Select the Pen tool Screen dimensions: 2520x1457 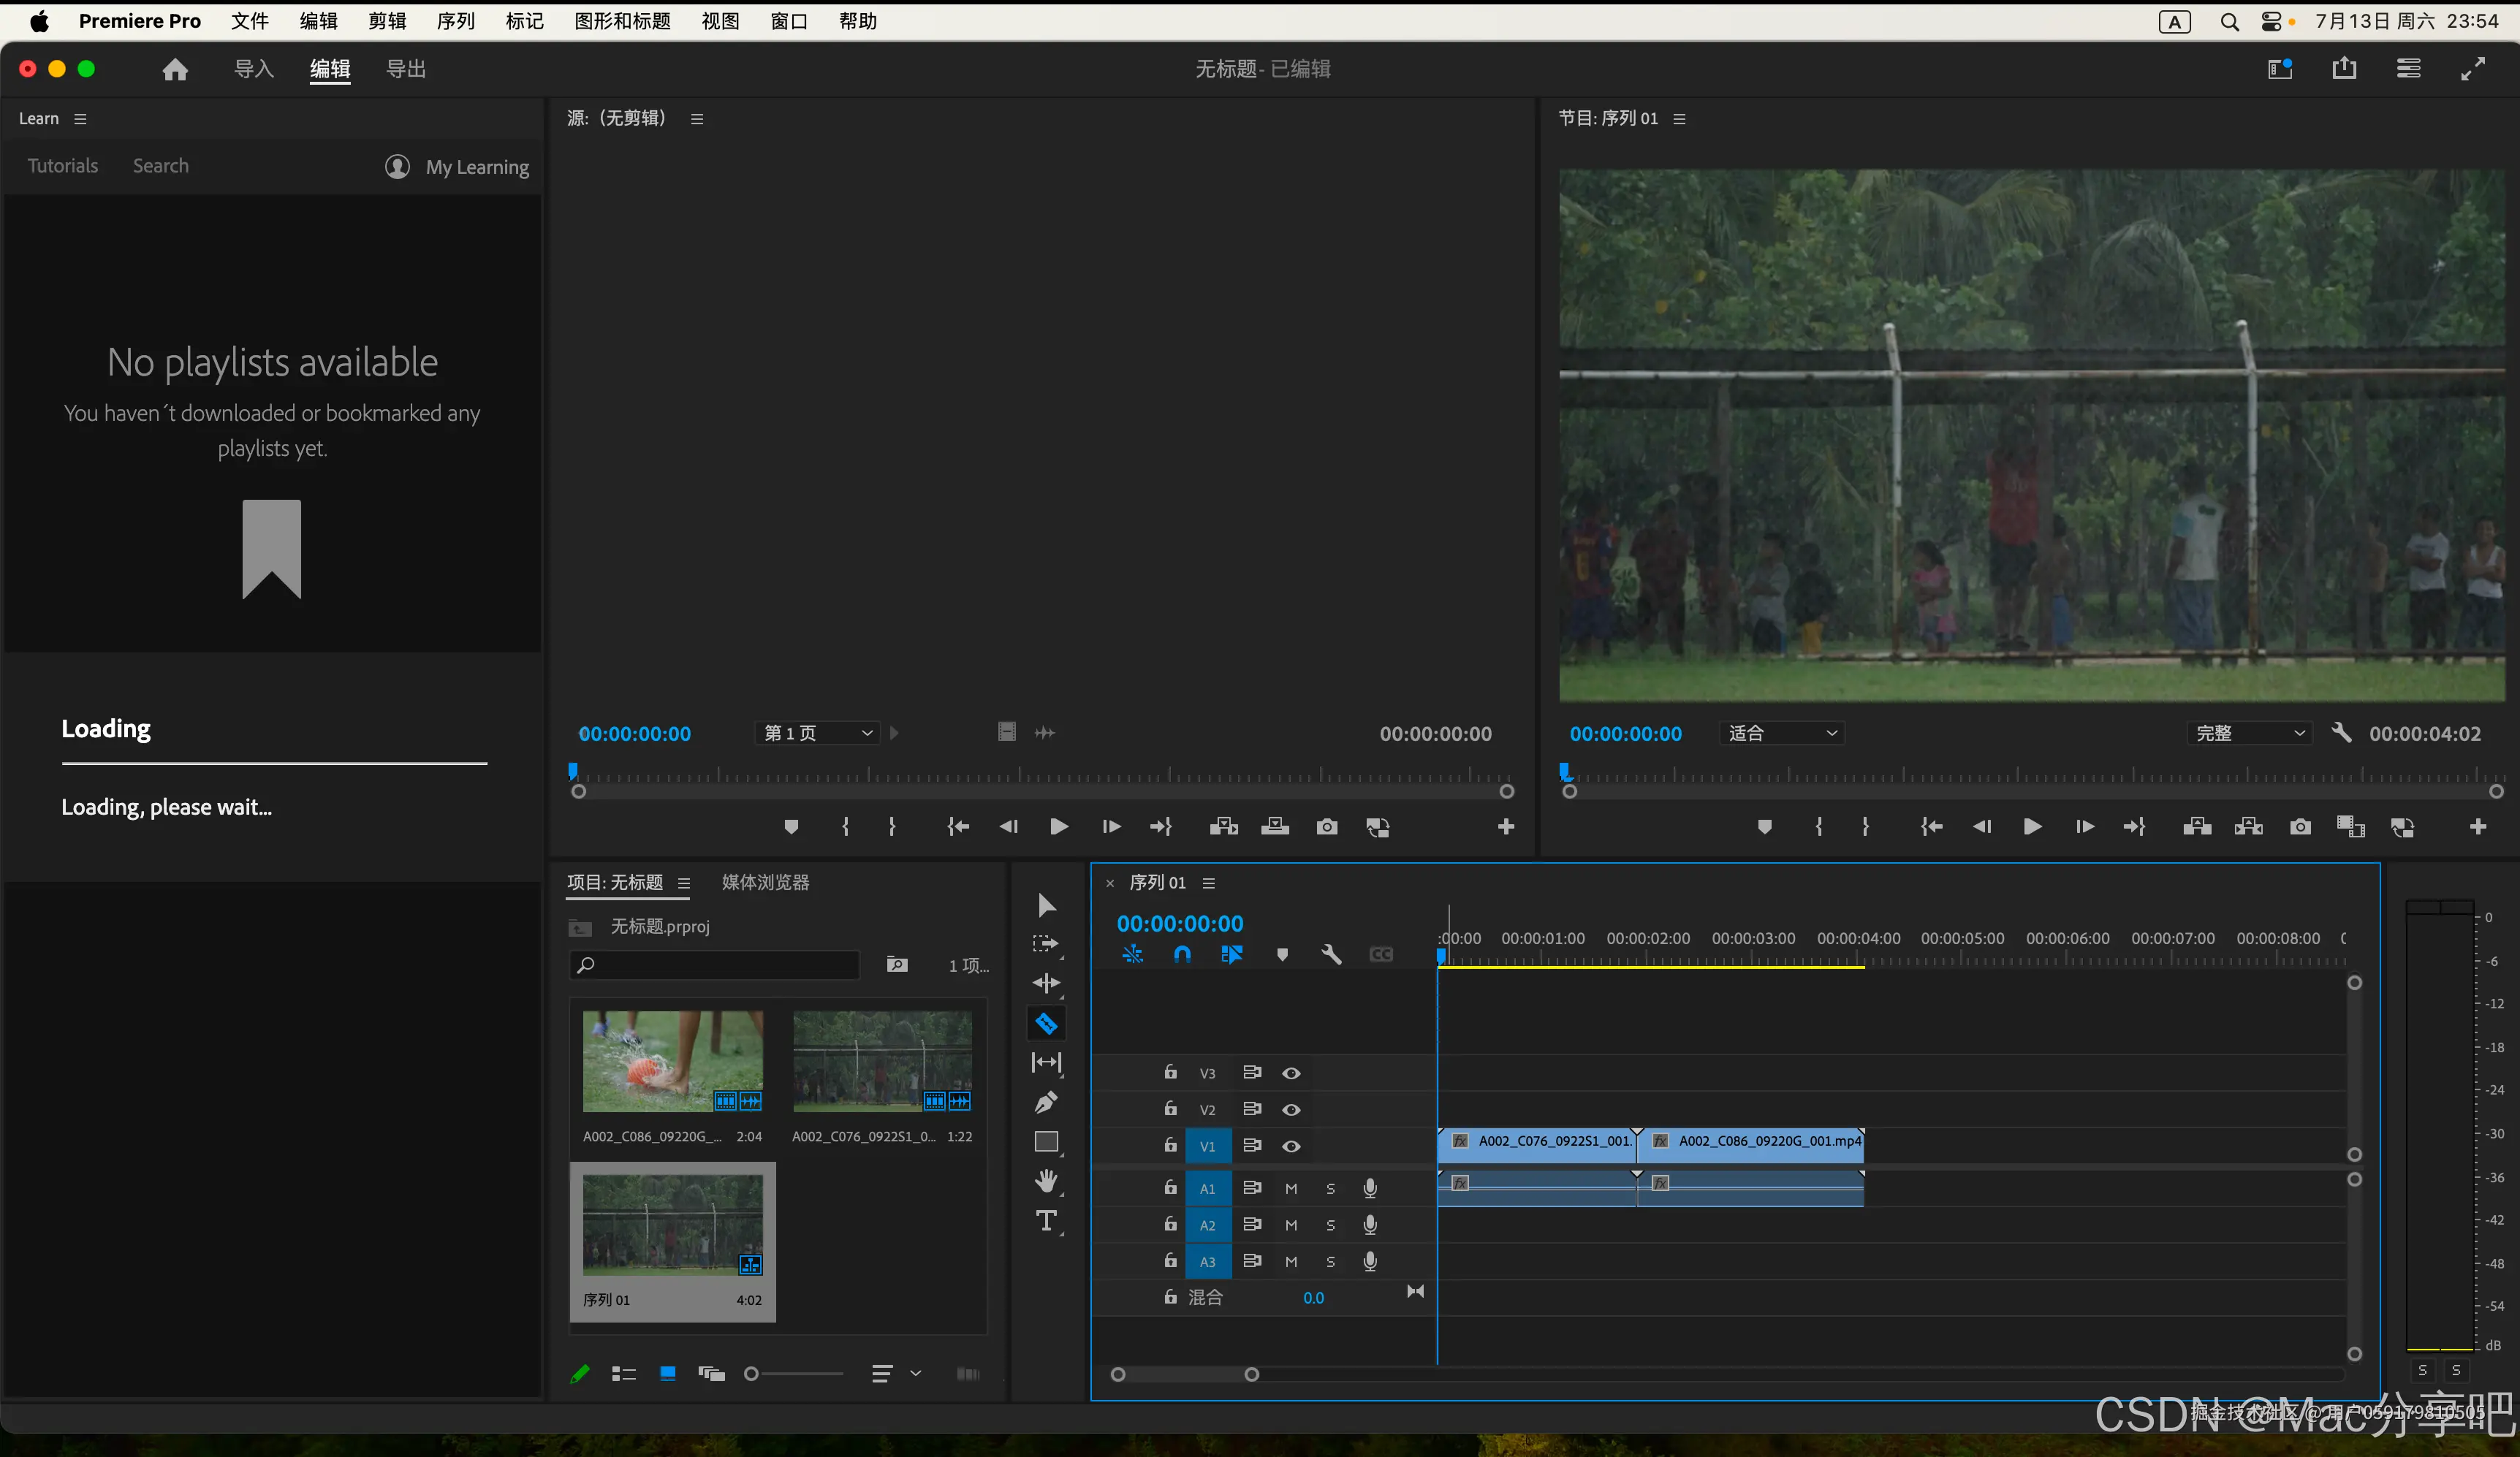pyautogui.click(x=1046, y=1102)
